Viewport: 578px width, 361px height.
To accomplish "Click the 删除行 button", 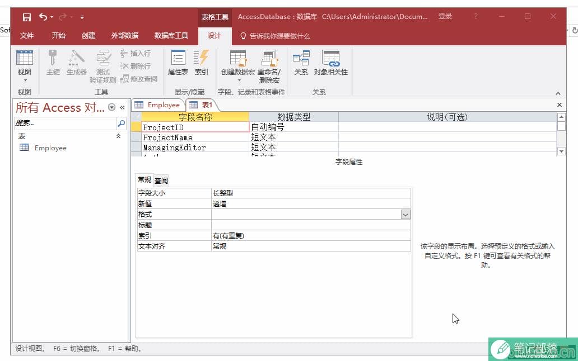I will pos(136,66).
